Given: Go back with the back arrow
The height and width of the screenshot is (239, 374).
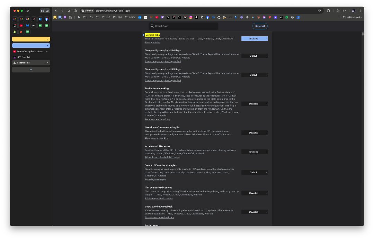Looking at the screenshot, I should point(56,11).
